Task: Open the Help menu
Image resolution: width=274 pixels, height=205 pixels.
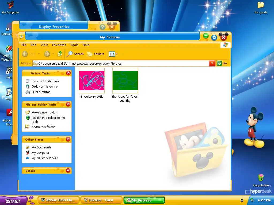Action: coord(86,45)
